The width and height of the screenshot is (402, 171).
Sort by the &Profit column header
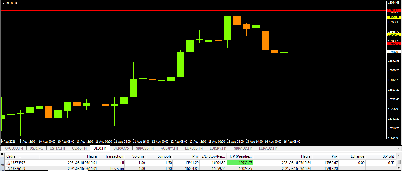click(x=388, y=156)
